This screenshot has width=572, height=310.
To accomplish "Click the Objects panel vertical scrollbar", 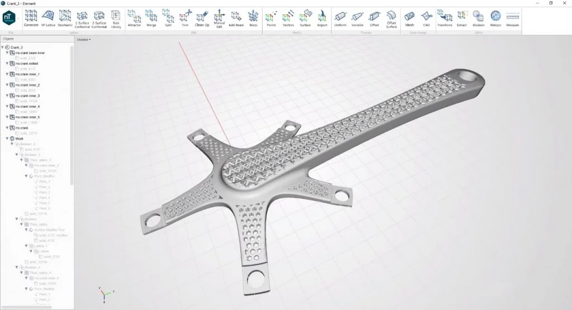I will [71, 112].
